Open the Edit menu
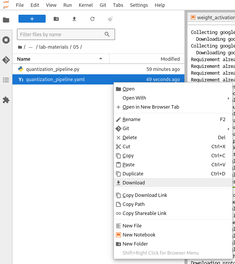The height and width of the screenshot is (264, 235). pyautogui.click(x=35, y=5)
